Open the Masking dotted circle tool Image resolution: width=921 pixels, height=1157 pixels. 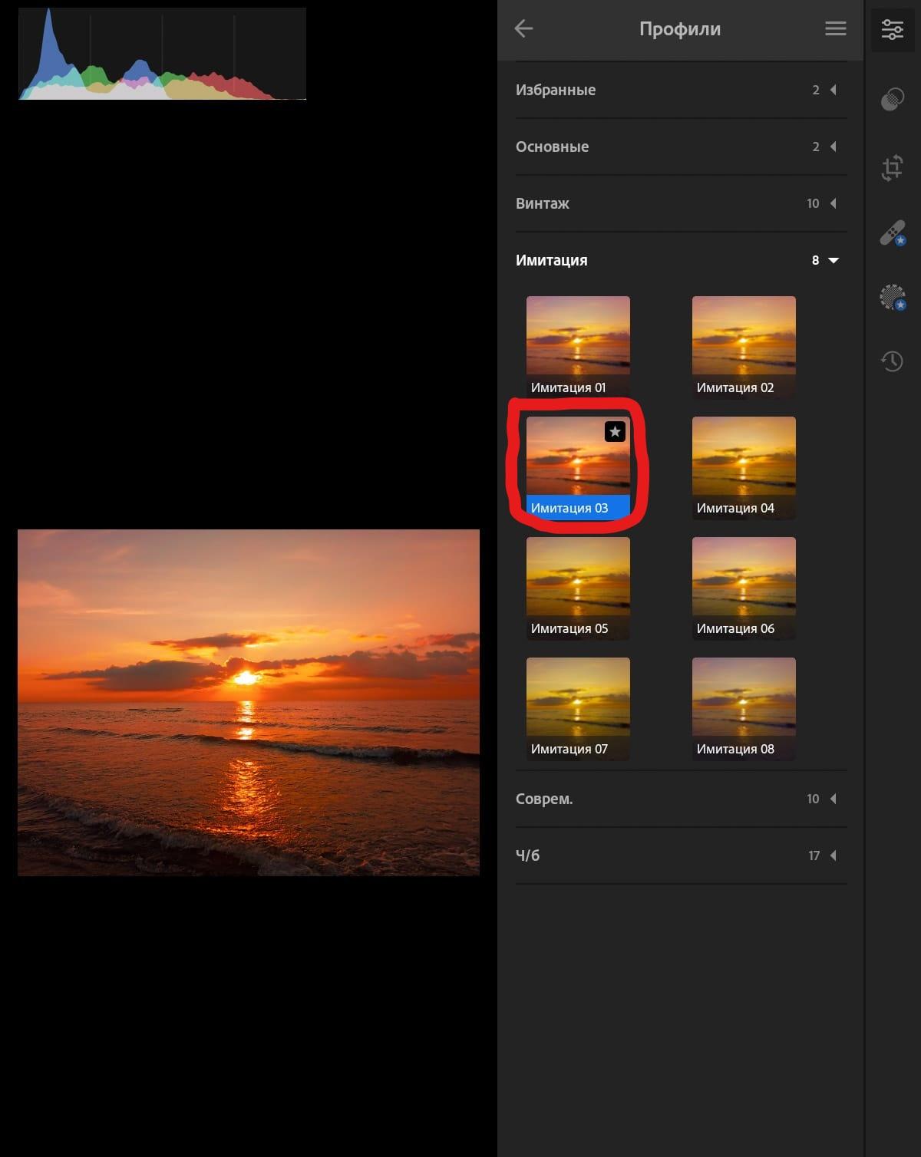892,297
